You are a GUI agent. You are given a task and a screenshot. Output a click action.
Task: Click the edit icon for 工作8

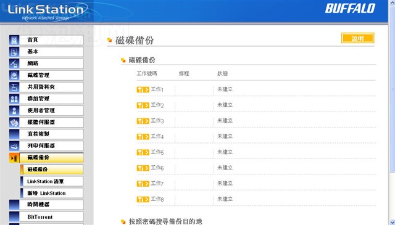tap(143, 199)
